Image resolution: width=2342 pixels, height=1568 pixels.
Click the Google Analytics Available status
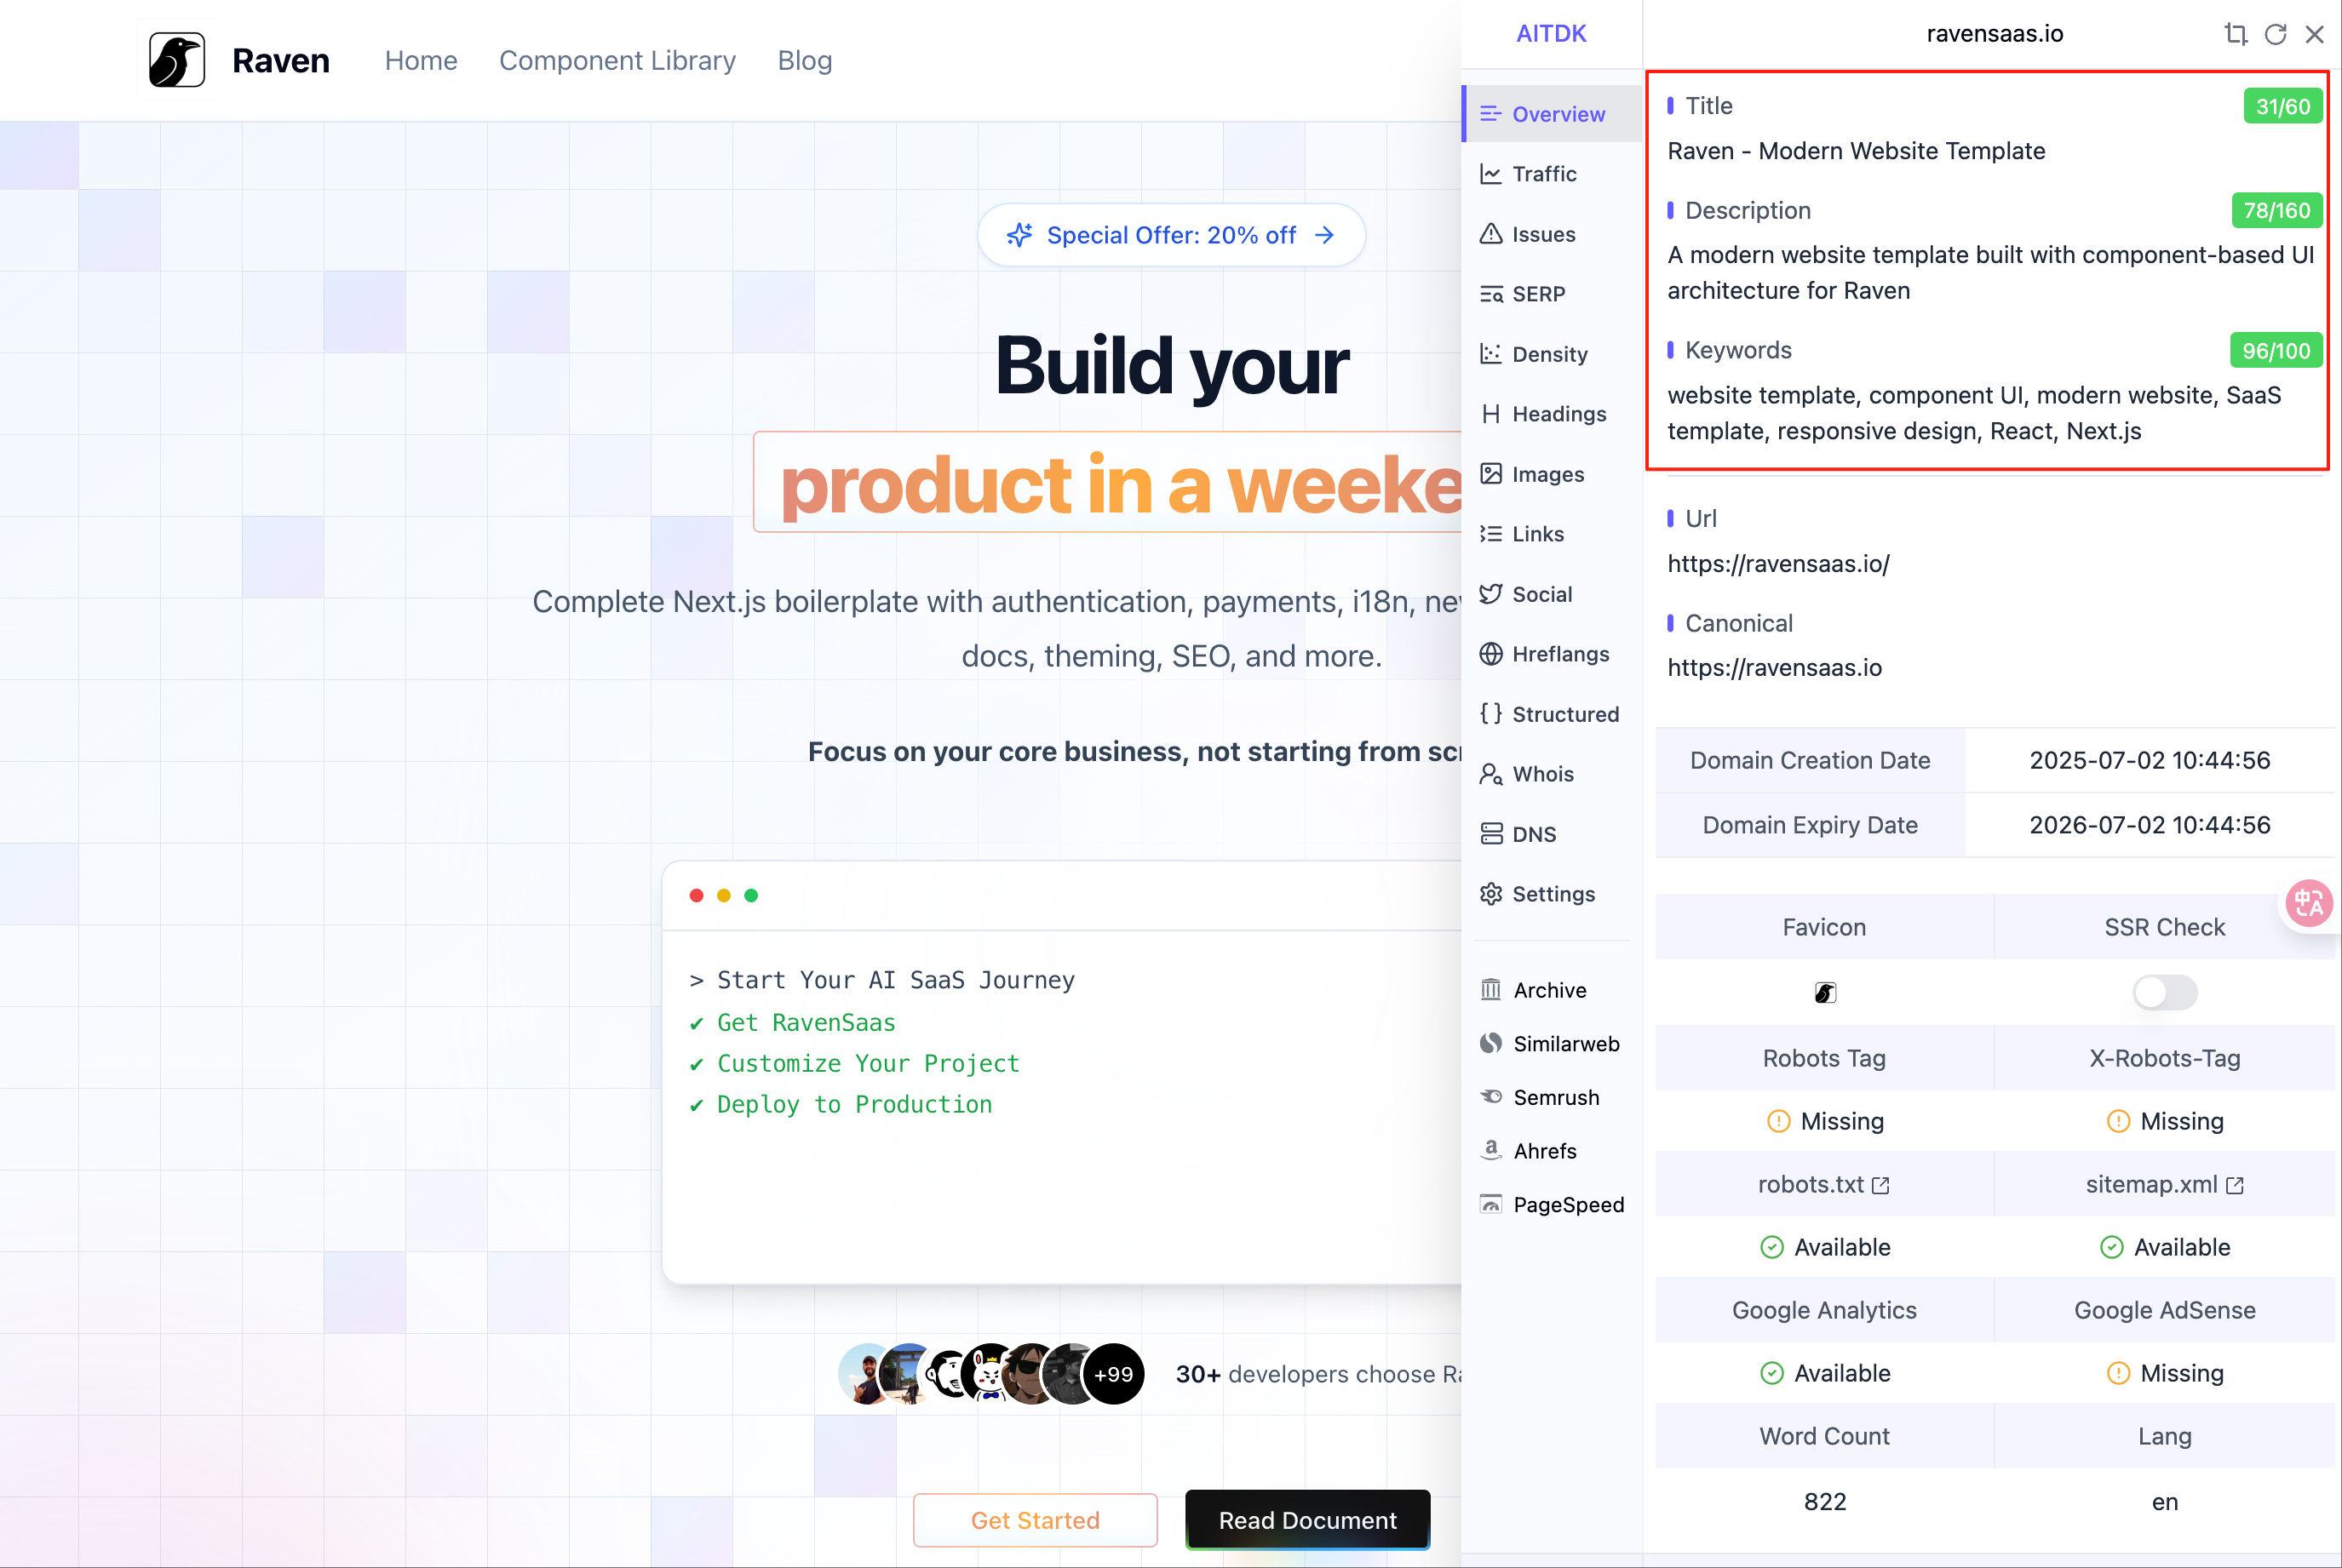[x=1825, y=1373]
